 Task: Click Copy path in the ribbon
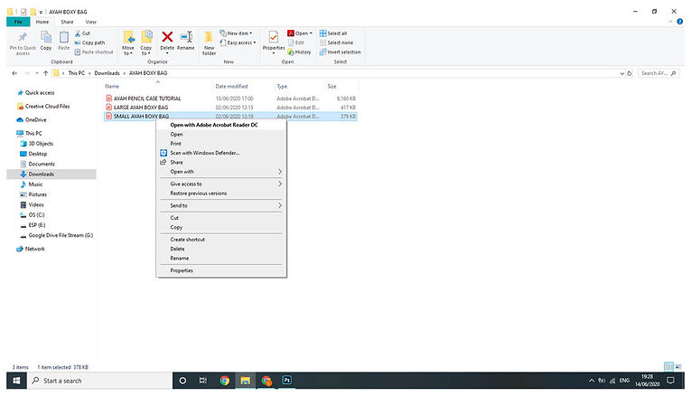(x=90, y=42)
